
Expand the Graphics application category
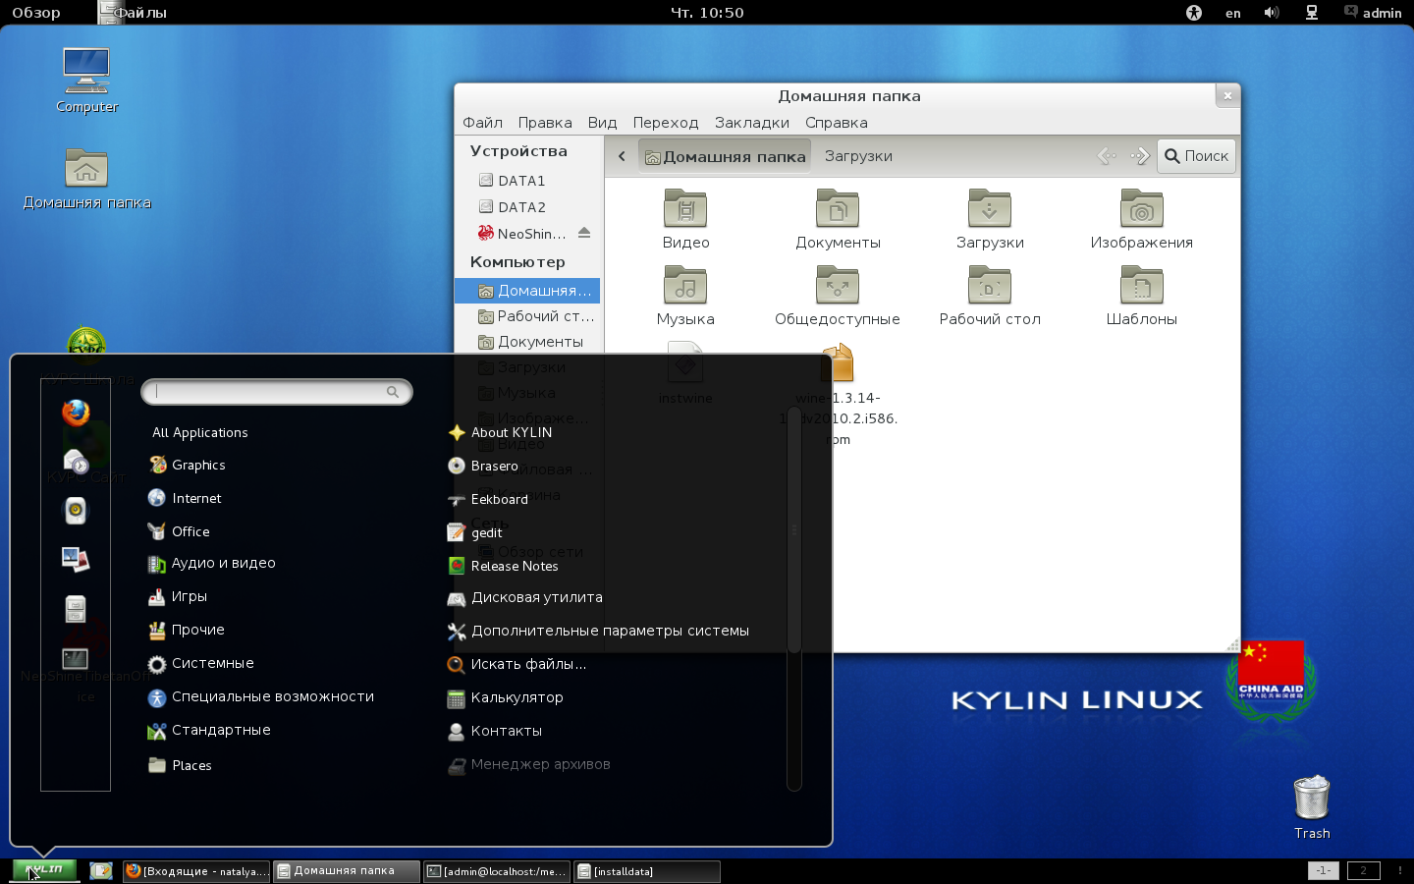(198, 466)
